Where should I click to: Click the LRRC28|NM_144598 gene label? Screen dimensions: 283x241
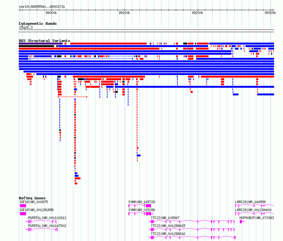[x=250, y=202]
